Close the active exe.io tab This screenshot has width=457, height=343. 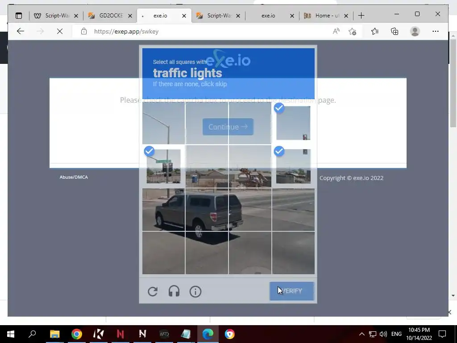pos(184,16)
